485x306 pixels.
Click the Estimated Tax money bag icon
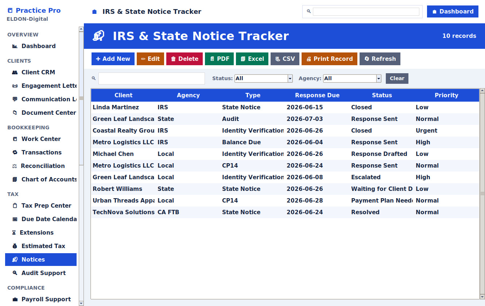point(15,246)
